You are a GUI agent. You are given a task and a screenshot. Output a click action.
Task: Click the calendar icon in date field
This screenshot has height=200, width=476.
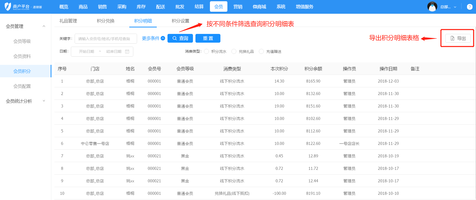coord(127,52)
